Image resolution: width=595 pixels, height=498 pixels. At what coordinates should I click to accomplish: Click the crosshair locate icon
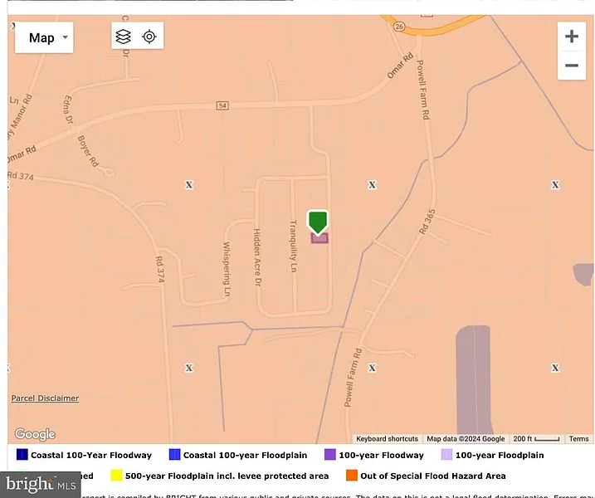coord(149,37)
